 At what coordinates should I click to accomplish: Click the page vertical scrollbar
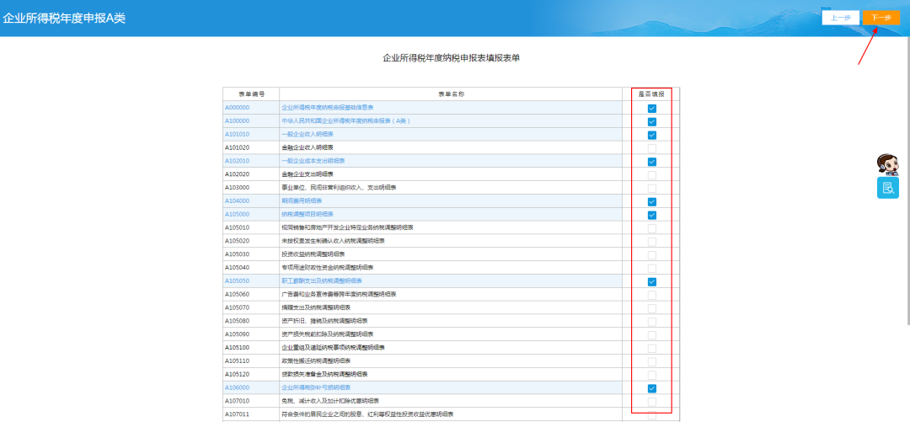click(907, 180)
